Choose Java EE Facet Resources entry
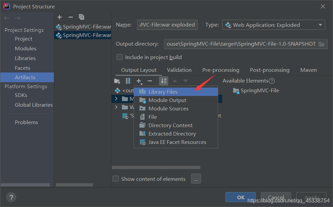The width and height of the screenshot is (333, 207). 176,142
